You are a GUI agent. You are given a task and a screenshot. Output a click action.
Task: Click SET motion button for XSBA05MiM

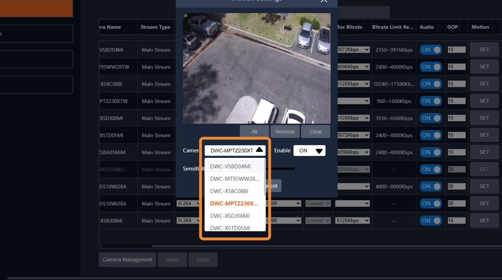[484, 152]
